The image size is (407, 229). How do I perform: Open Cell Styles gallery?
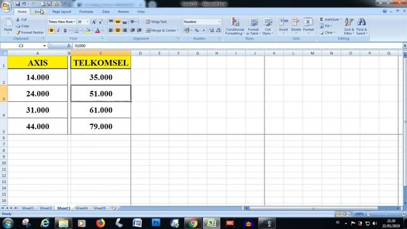point(268,26)
